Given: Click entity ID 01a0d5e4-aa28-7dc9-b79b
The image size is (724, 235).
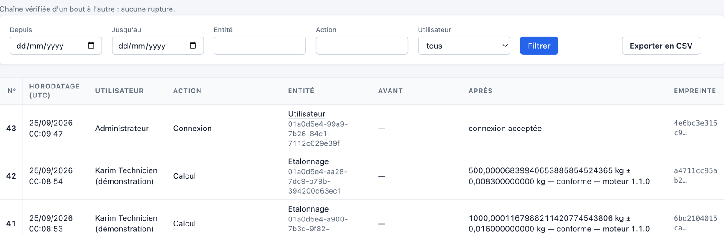Looking at the screenshot, I should pos(318,181).
